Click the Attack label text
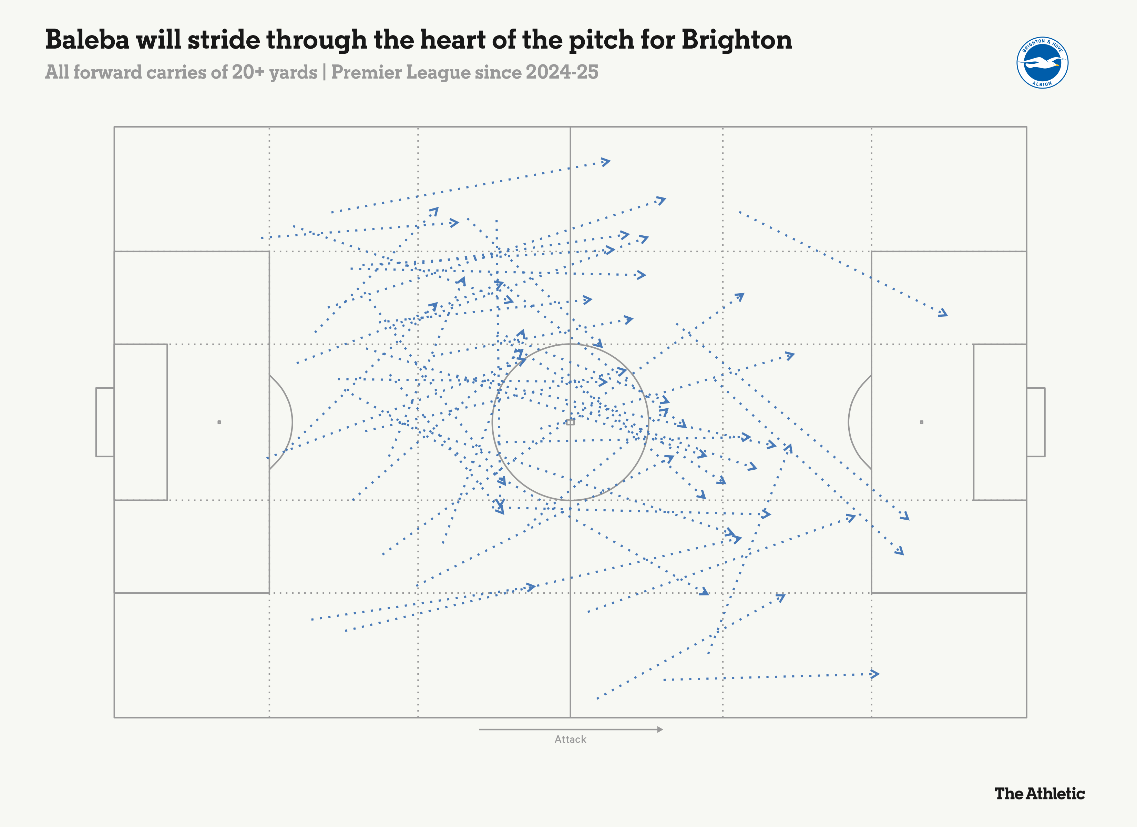Viewport: 1137px width, 827px height. [x=570, y=739]
